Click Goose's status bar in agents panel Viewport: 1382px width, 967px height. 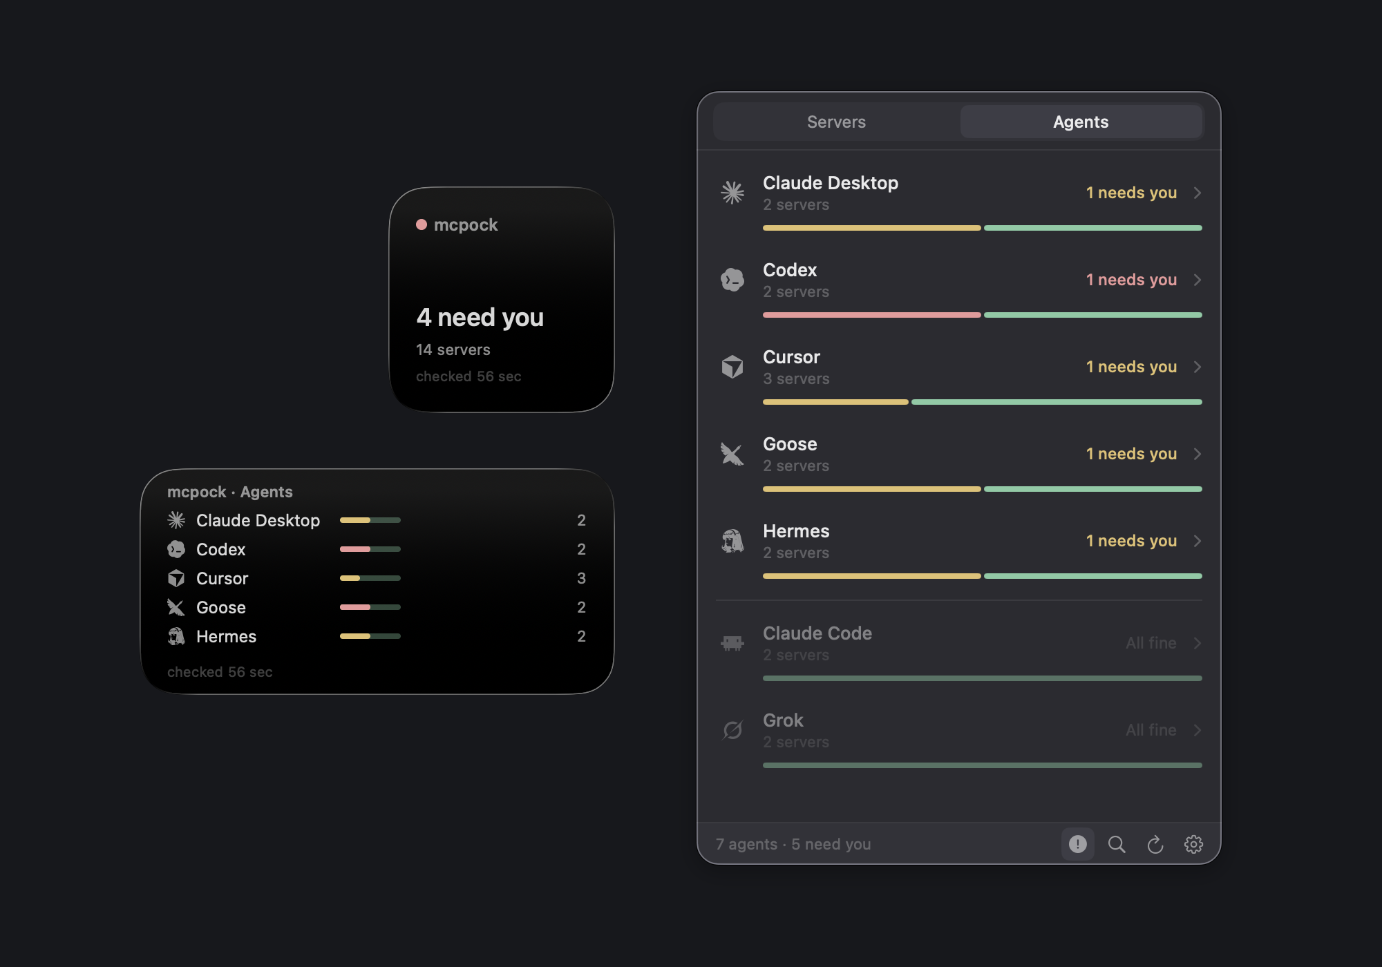[983, 489]
